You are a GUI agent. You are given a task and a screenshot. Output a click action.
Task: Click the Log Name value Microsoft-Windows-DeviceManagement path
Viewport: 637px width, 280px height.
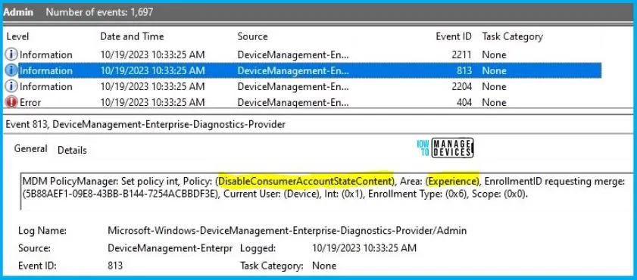pos(287,231)
